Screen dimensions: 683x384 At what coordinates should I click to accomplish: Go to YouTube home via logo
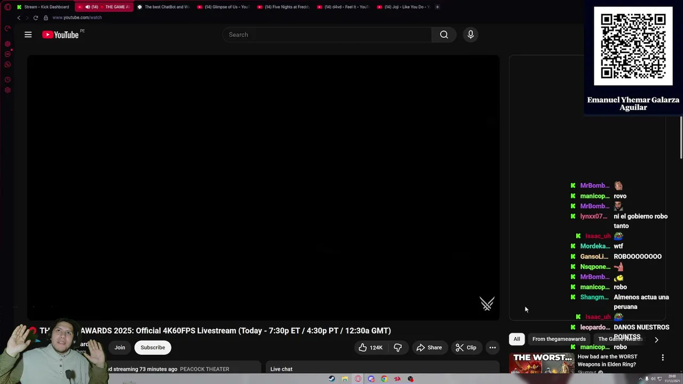click(x=60, y=35)
